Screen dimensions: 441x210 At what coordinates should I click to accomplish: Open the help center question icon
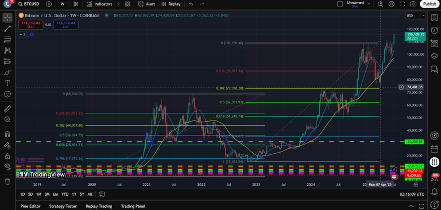click(x=434, y=205)
